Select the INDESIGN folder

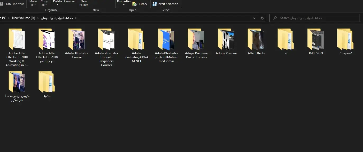(316, 42)
